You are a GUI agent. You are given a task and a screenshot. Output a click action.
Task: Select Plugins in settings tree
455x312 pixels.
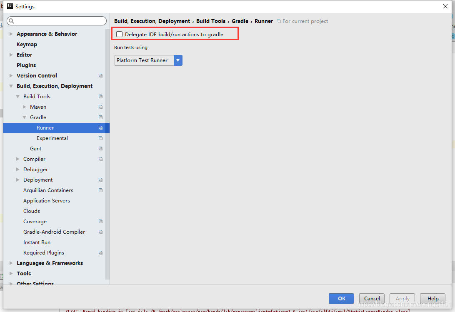click(26, 65)
